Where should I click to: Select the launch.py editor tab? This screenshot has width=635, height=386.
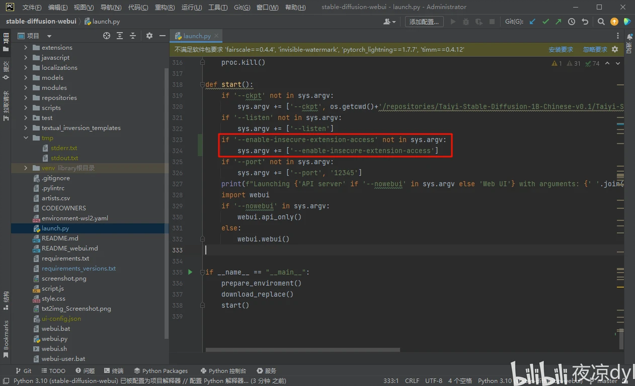(x=197, y=36)
